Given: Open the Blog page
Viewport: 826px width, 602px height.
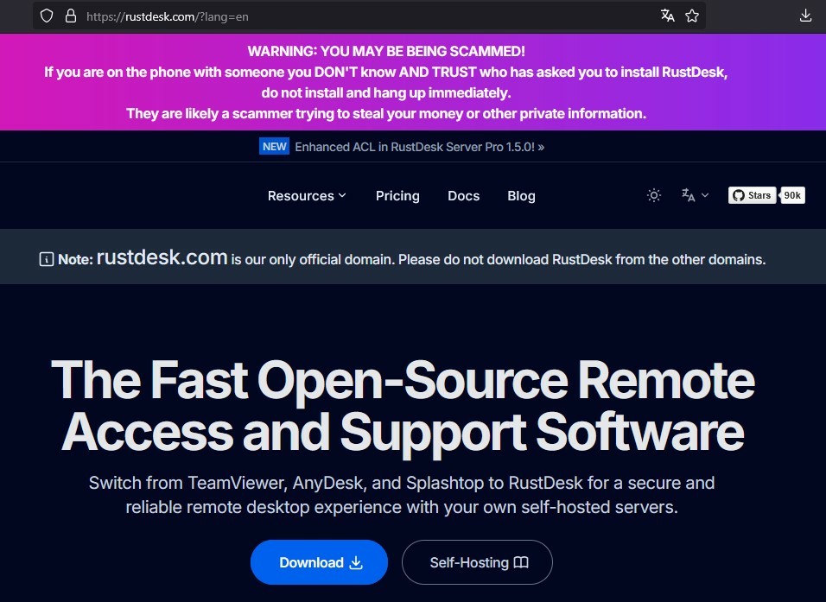Looking at the screenshot, I should pos(522,196).
